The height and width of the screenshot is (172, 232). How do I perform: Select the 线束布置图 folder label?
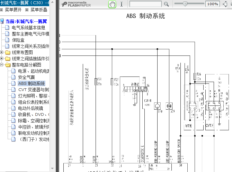tap(23, 52)
